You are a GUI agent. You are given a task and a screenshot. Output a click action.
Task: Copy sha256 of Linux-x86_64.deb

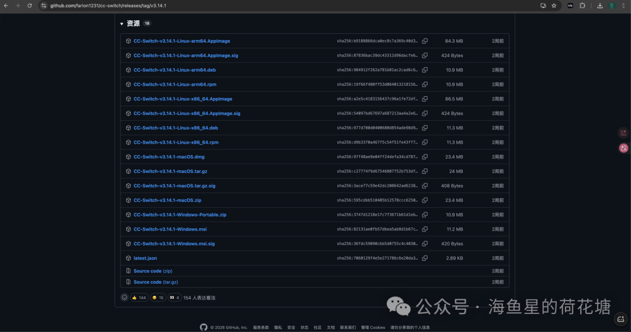[425, 128]
